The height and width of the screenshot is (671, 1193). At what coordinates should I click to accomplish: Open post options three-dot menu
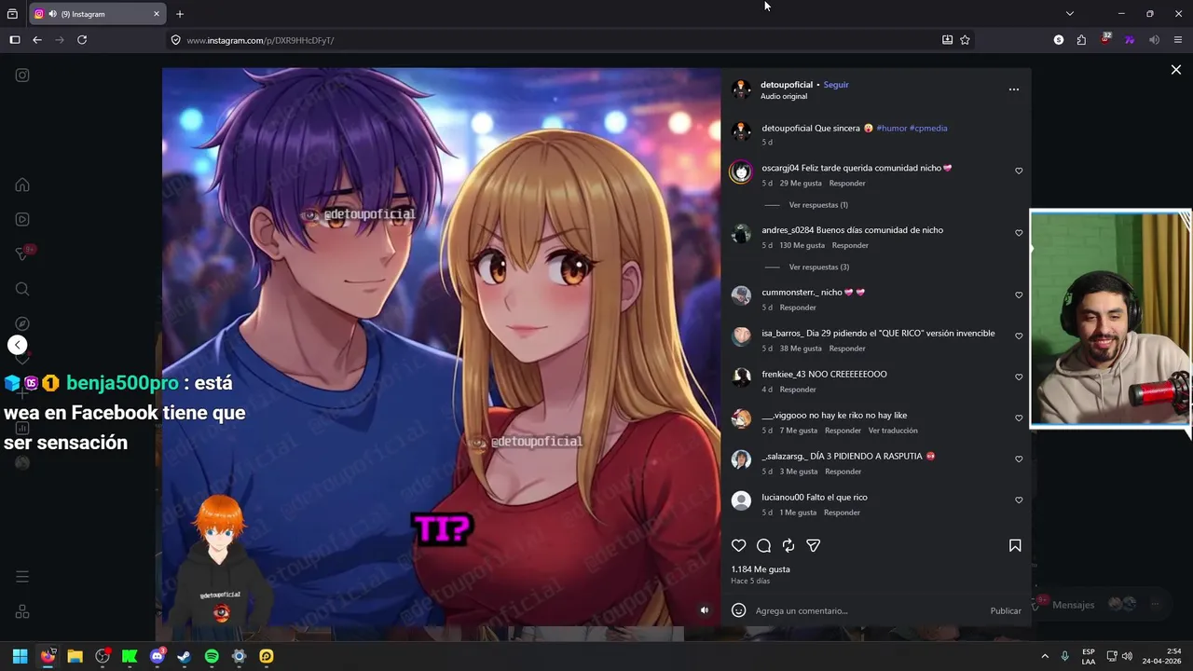pos(1014,89)
